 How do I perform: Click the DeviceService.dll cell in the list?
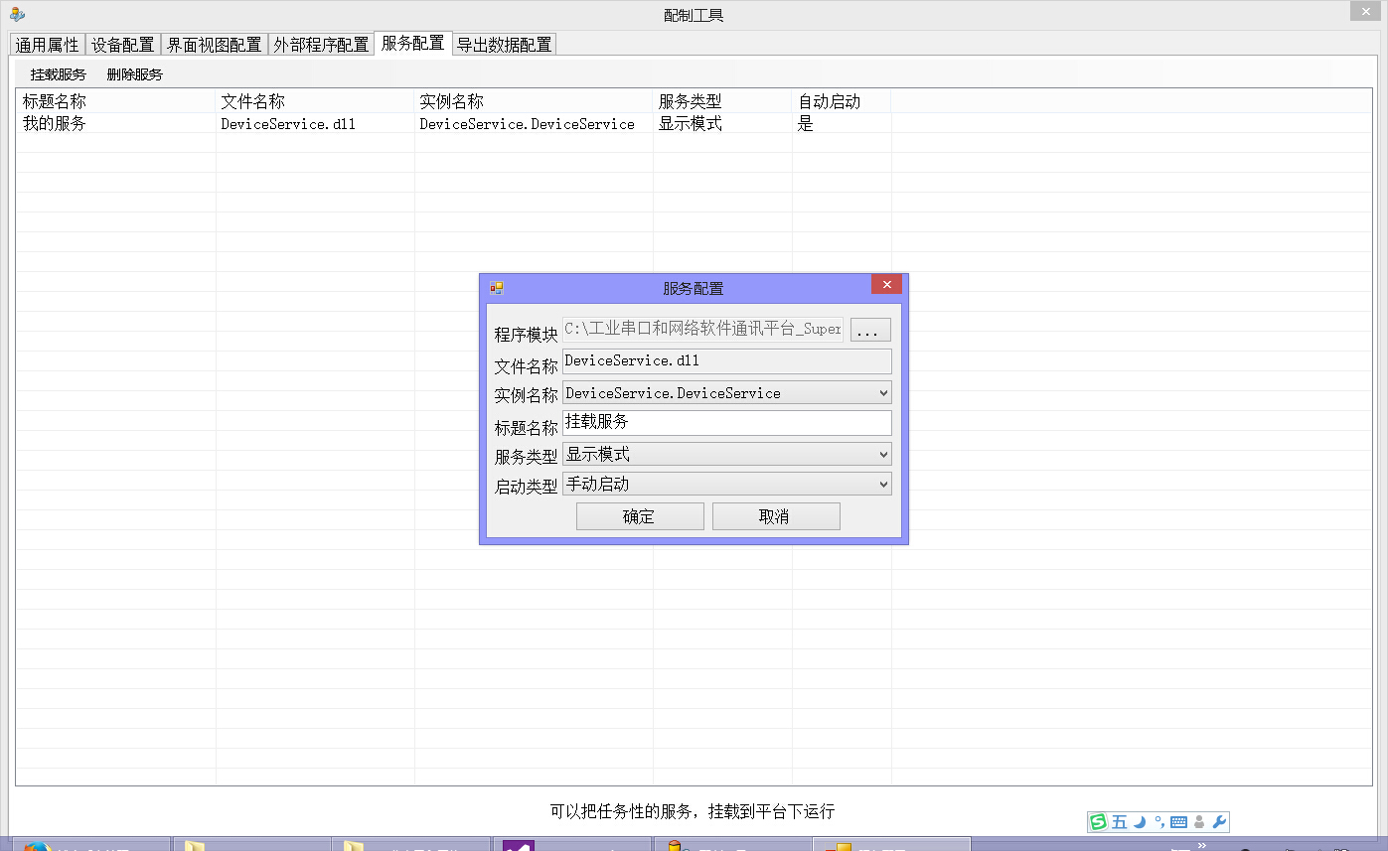288,124
